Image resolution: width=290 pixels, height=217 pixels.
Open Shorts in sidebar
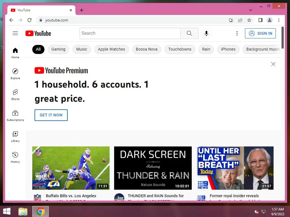[15, 95]
